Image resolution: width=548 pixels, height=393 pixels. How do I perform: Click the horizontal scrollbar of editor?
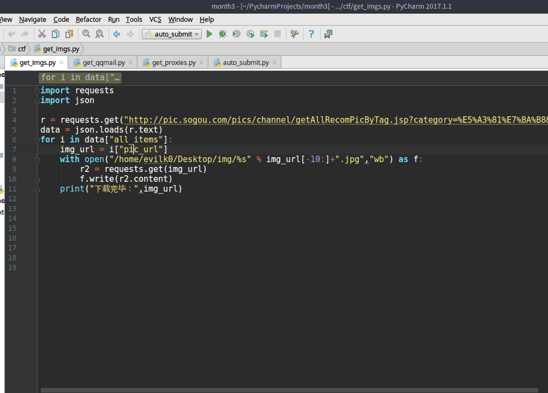pyautogui.click(x=290, y=390)
